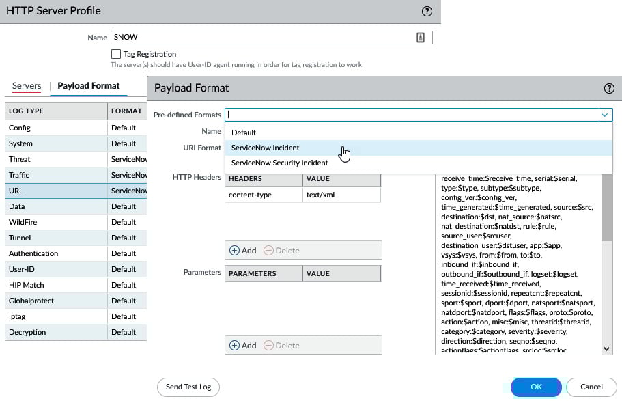Confirm the payload format with OK
The height and width of the screenshot is (401, 622).
[536, 387]
